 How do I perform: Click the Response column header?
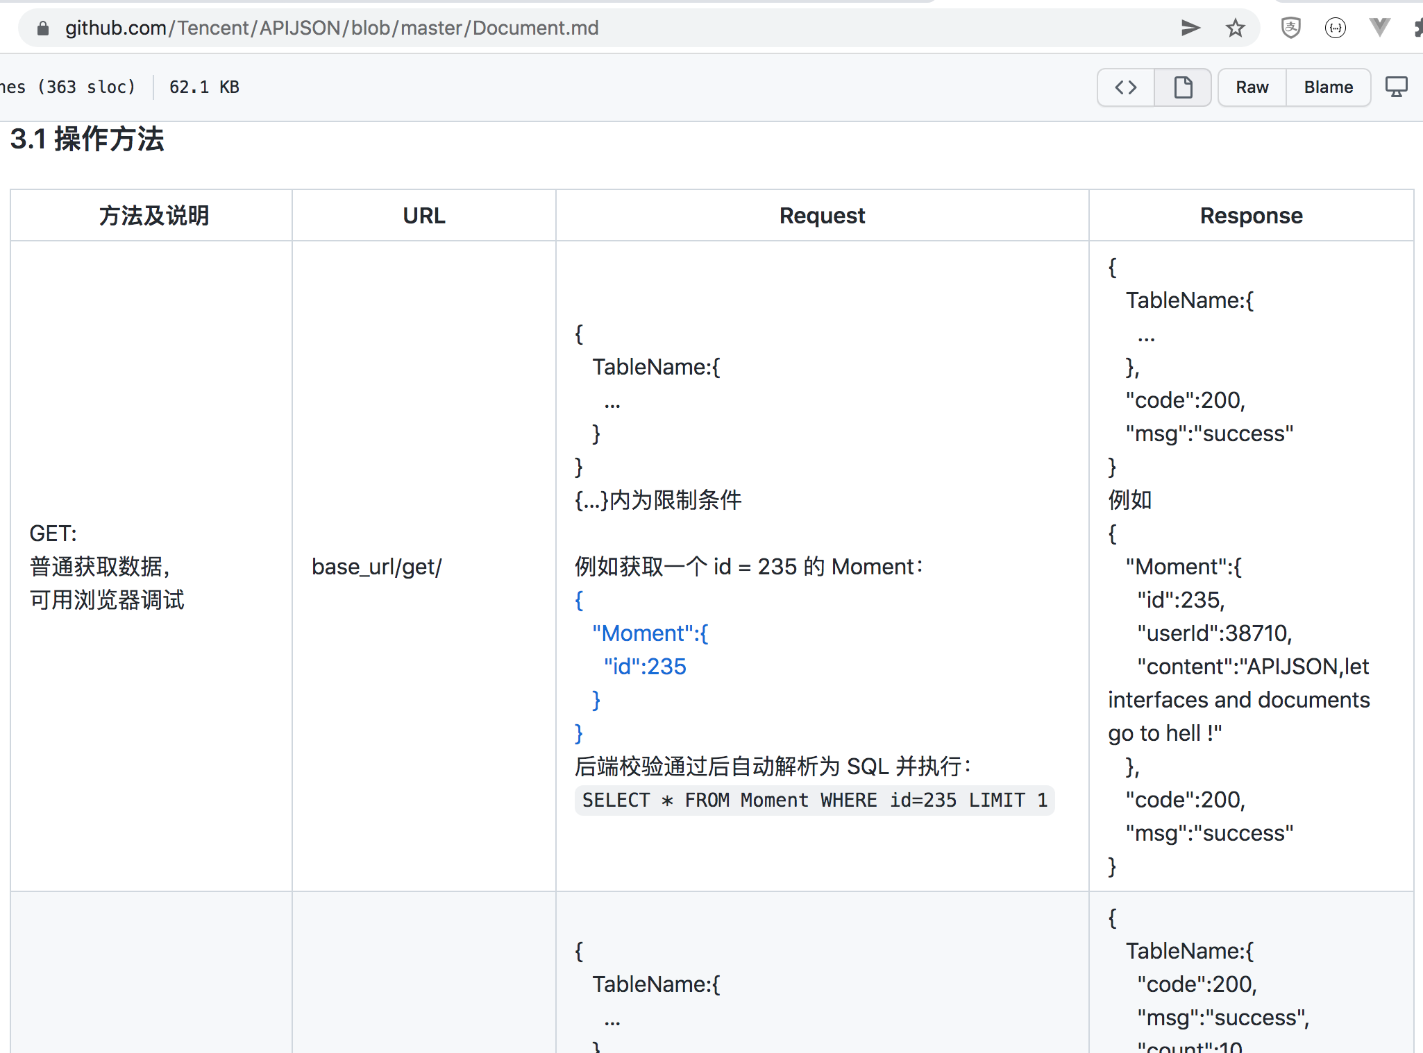1251,216
